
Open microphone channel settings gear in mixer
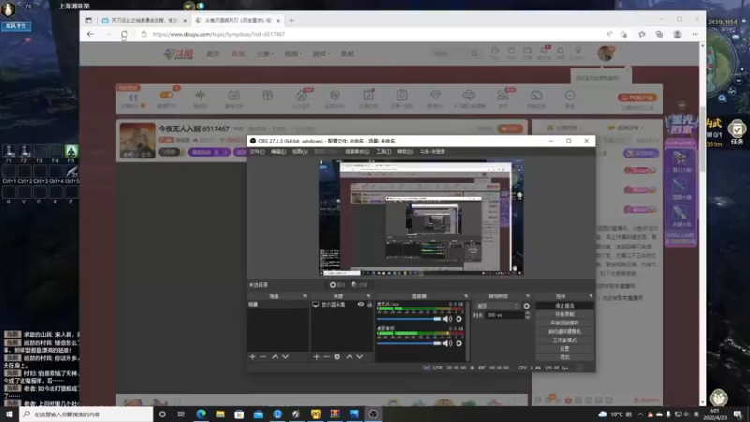tap(459, 319)
